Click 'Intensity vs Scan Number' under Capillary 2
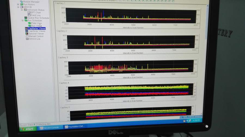Image resolution: width=245 pixels, height=137 pixels. coord(133,53)
